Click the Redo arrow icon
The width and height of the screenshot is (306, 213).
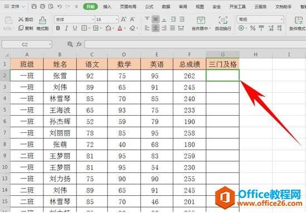click(67, 7)
